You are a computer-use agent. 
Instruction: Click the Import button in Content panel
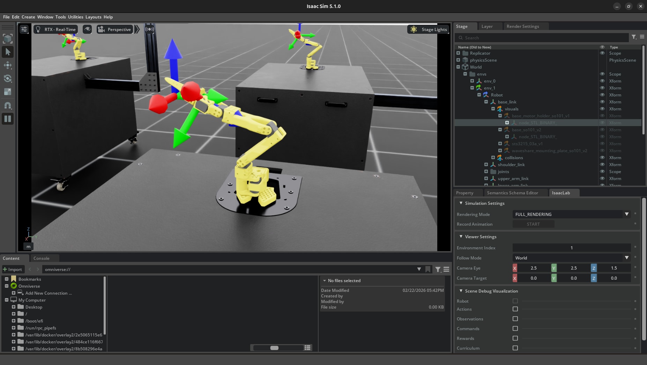[x=13, y=269]
